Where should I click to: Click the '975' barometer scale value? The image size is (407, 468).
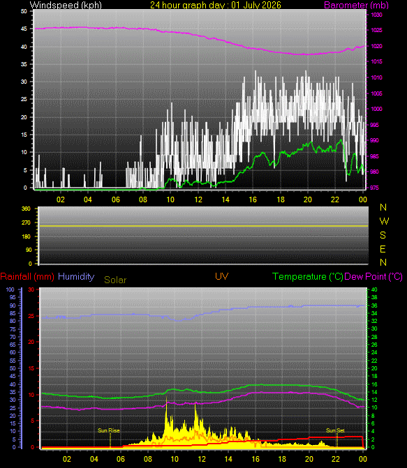coord(375,188)
